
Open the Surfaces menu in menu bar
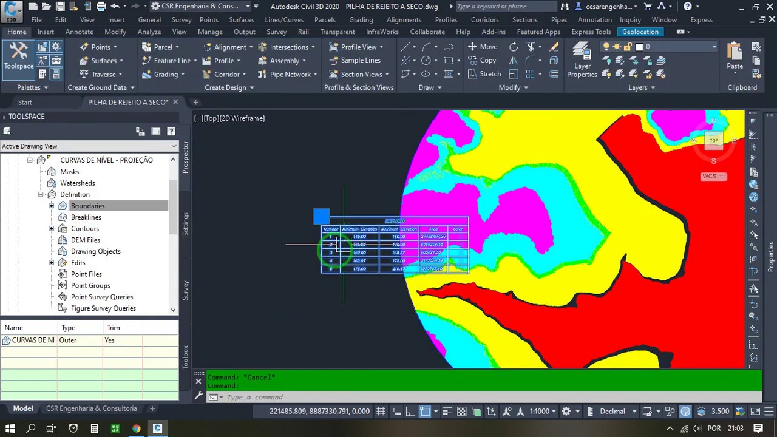pyautogui.click(x=242, y=19)
